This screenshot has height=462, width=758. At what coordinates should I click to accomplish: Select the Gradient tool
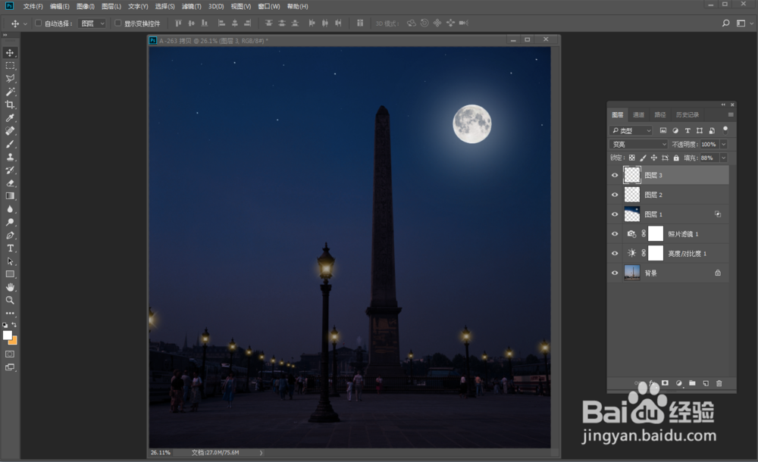tap(10, 196)
